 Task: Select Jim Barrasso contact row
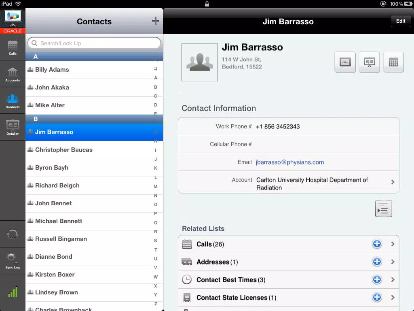click(94, 132)
